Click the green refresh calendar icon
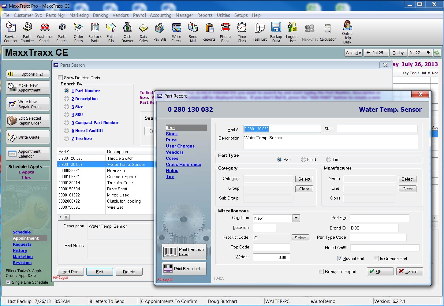Image resolution: width=444 pixels, height=306 pixels. 437,53
